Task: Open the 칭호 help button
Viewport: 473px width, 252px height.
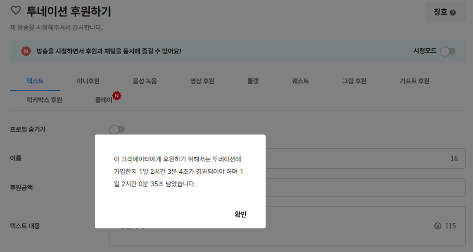Action: pos(445,12)
